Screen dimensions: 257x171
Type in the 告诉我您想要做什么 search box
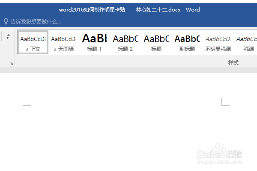(36, 22)
